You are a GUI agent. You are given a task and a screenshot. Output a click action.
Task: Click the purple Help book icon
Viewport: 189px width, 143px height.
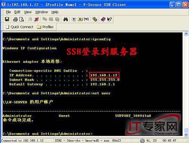pos(103,19)
